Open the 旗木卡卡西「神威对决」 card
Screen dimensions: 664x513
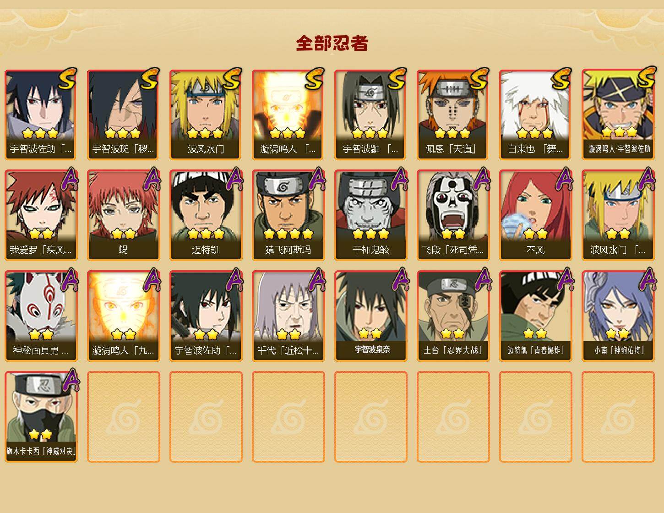41,417
